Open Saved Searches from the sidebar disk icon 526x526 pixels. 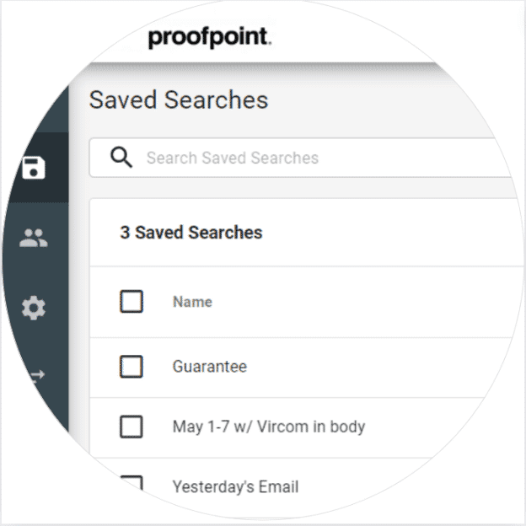[x=34, y=167]
